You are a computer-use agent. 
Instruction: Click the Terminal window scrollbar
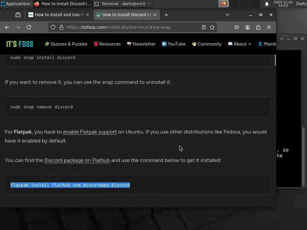coord(303,156)
